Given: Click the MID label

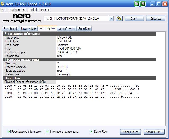Looking at the screenshot, I should click(x=8, y=49).
